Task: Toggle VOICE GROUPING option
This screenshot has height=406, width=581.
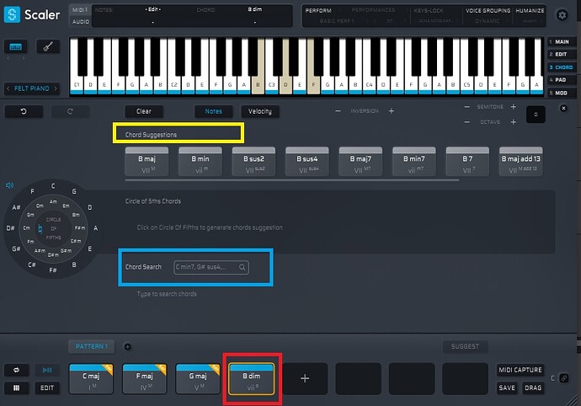Action: click(488, 11)
